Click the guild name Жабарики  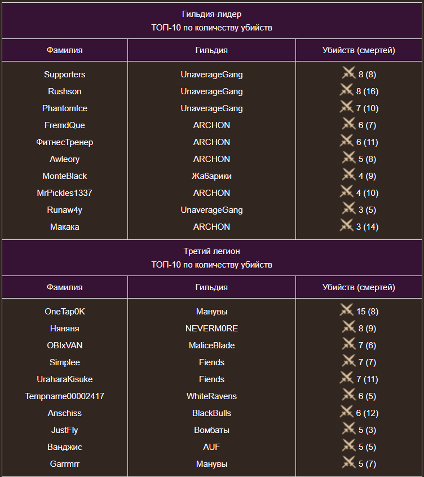tap(211, 176)
